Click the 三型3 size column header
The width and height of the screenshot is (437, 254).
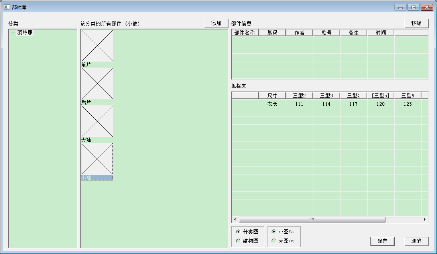(326, 95)
